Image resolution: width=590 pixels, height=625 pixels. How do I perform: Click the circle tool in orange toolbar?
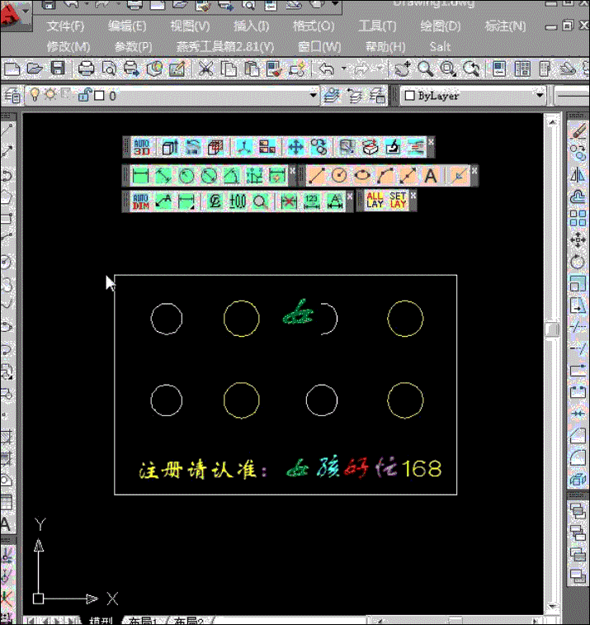(x=339, y=176)
